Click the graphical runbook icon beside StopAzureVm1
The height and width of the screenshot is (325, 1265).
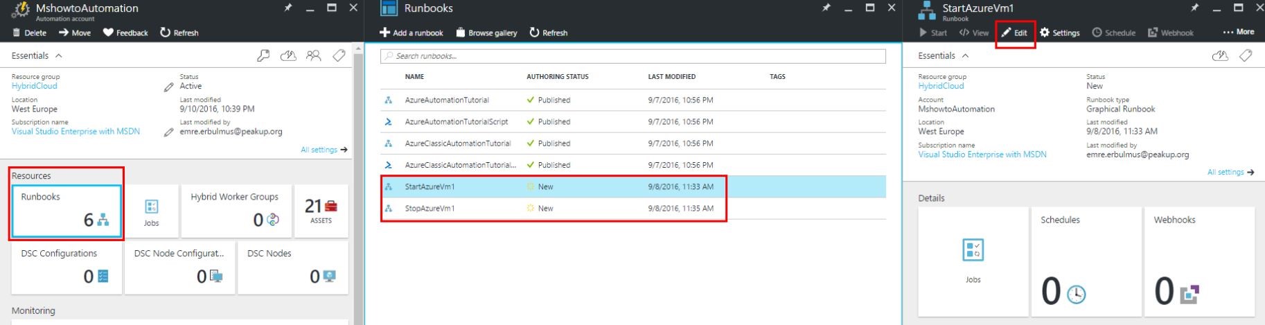[x=389, y=208]
